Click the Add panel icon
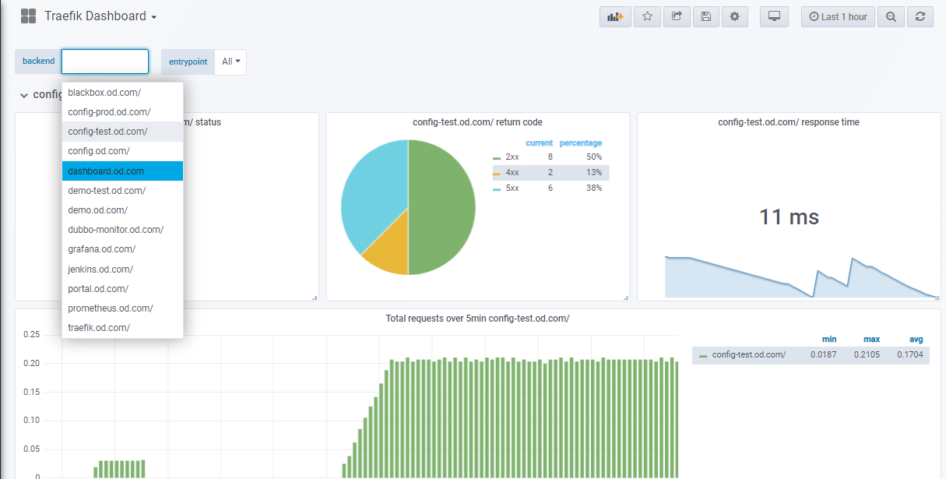This screenshot has width=946, height=479. click(615, 16)
